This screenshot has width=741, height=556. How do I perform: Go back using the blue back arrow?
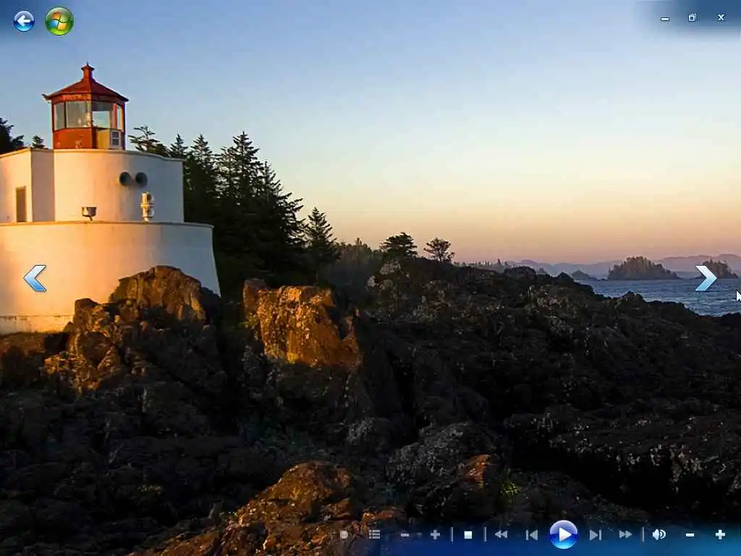pos(24,21)
